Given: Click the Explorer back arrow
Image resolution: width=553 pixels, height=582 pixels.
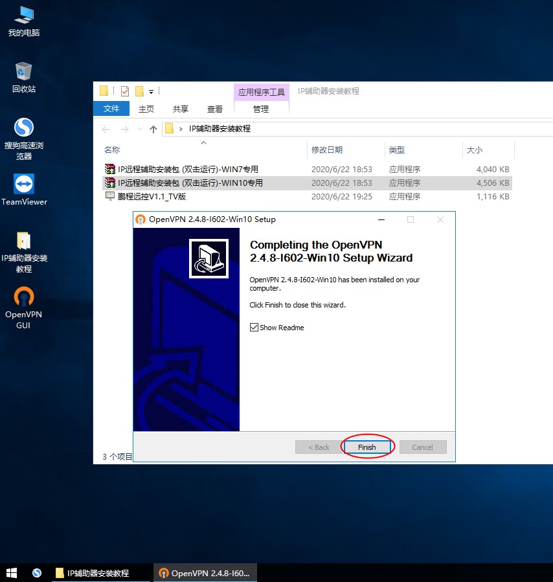Looking at the screenshot, I should tap(106, 129).
